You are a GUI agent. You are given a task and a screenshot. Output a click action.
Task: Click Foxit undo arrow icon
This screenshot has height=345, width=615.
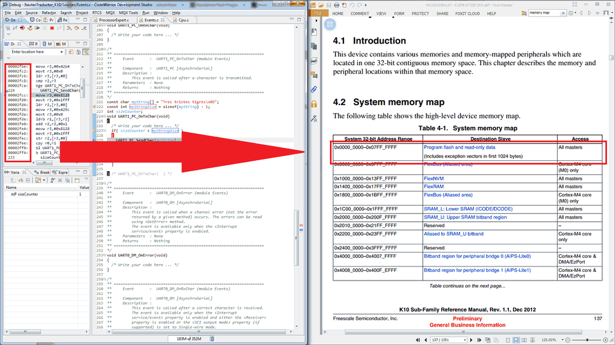pos(352,5)
